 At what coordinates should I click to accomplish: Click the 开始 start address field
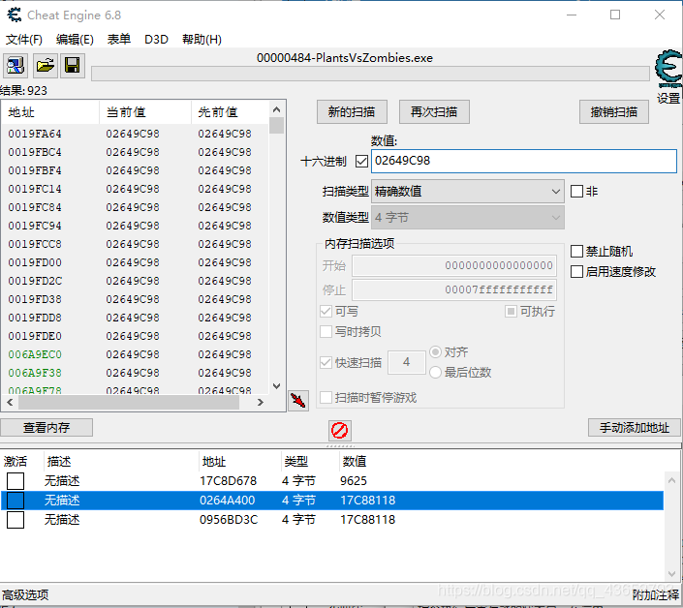(454, 265)
